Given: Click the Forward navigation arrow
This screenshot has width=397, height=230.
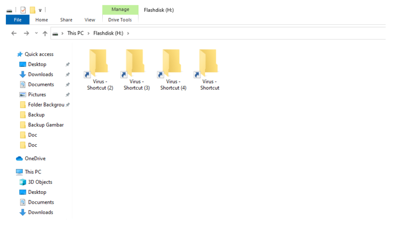Looking at the screenshot, I should 26,33.
